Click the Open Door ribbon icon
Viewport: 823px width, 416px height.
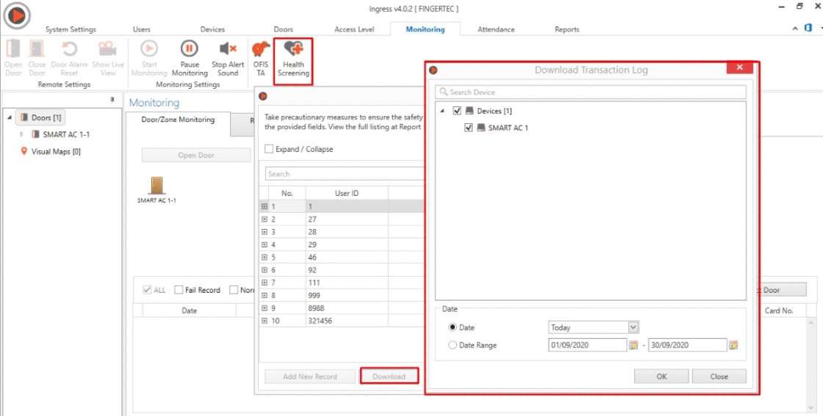point(13,48)
